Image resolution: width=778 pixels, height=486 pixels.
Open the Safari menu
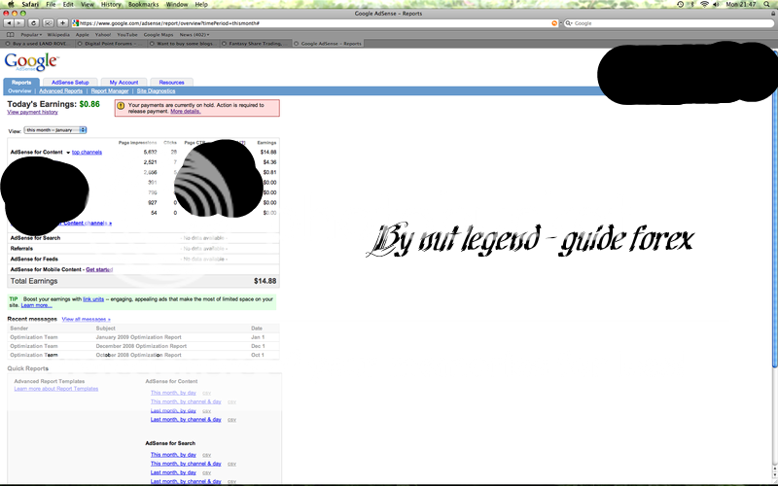pyautogui.click(x=30, y=4)
